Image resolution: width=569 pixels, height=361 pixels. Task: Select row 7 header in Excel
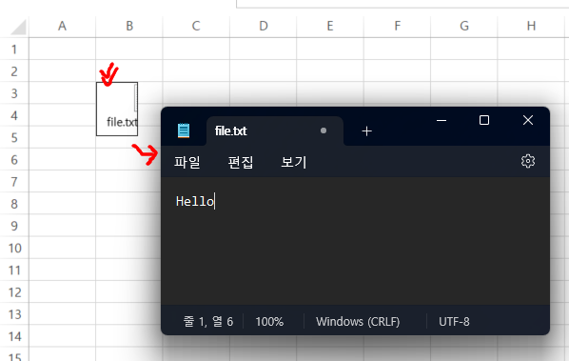tap(14, 182)
